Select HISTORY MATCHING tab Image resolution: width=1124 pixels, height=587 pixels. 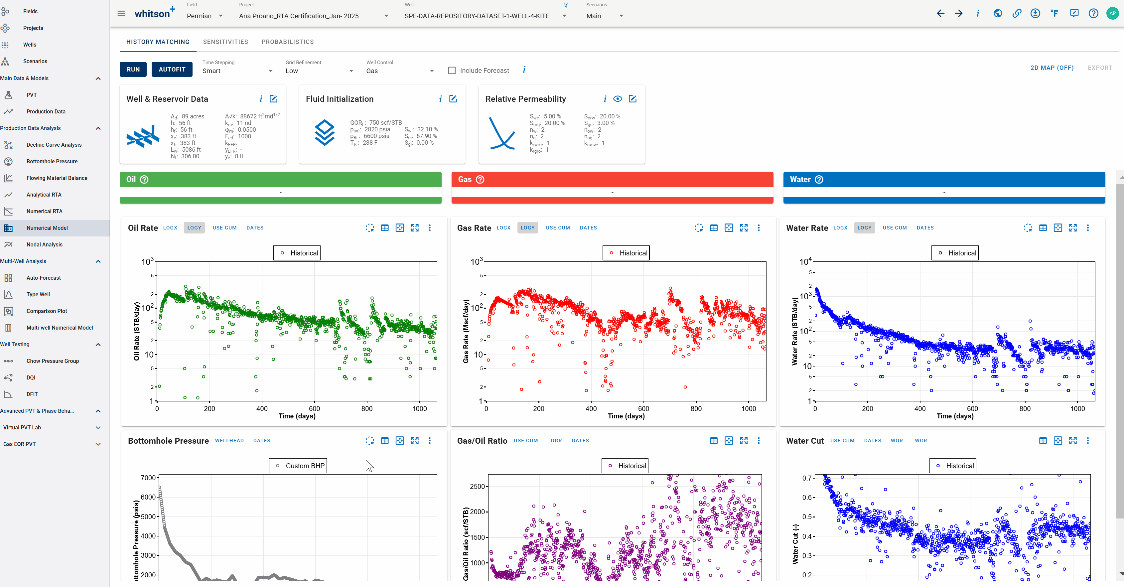tap(158, 42)
